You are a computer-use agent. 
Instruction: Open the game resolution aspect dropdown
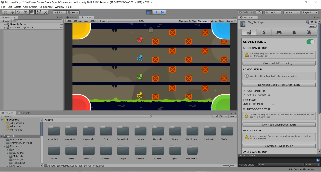point(82,21)
